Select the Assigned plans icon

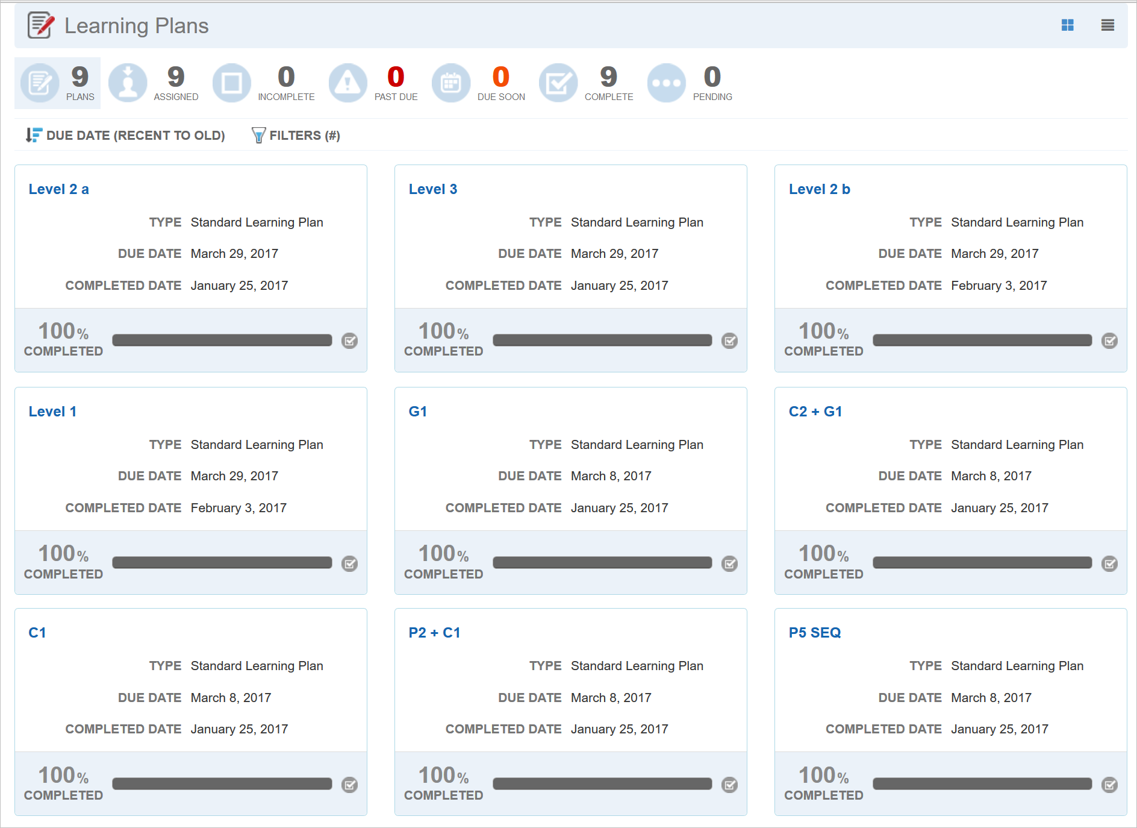128,83
